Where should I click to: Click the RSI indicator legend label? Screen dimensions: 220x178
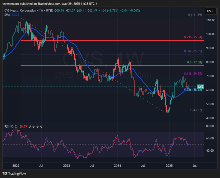click(6, 127)
